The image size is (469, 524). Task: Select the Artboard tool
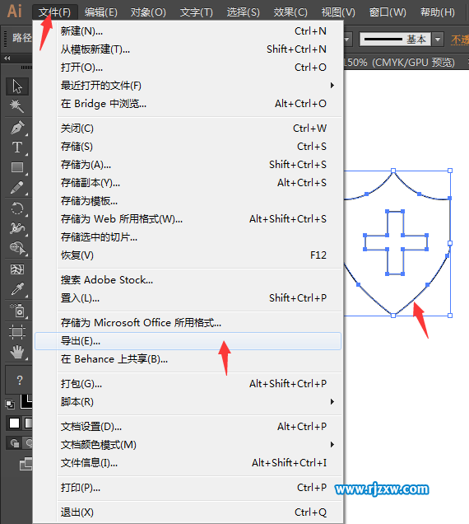(x=17, y=331)
